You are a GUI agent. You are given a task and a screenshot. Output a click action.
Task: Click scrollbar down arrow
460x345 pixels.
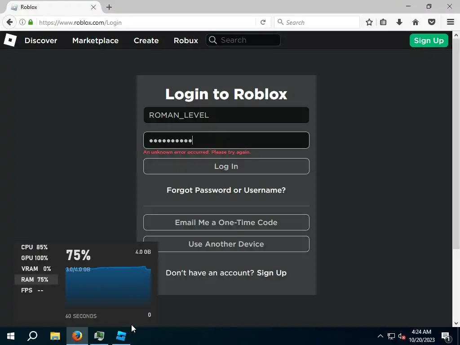click(456, 323)
